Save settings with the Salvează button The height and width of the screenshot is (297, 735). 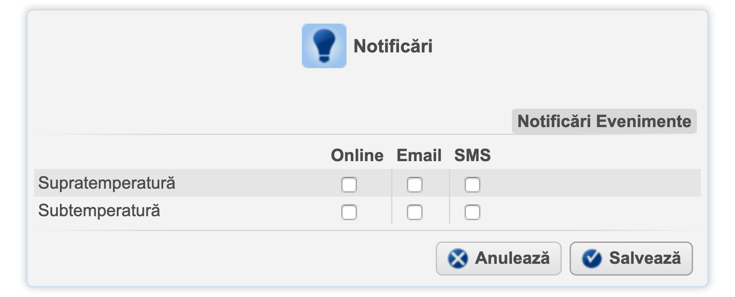631,259
